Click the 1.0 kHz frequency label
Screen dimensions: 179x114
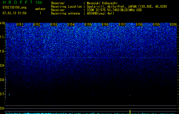[2, 51]
